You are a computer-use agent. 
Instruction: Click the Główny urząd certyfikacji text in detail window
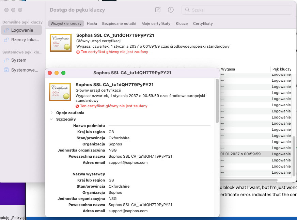point(98,90)
